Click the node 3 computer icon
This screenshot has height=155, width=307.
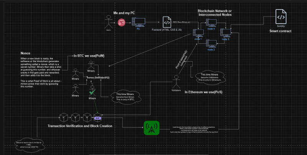pyautogui.click(x=225, y=34)
